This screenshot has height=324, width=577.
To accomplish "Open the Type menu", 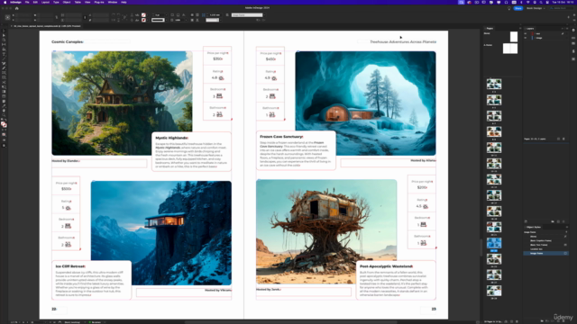I will [x=56, y=2].
